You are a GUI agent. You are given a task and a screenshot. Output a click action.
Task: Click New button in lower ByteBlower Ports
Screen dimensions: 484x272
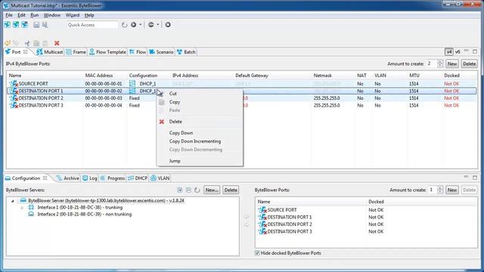pyautogui.click(x=452, y=190)
